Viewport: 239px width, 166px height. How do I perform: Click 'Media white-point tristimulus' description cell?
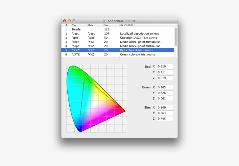140,42
